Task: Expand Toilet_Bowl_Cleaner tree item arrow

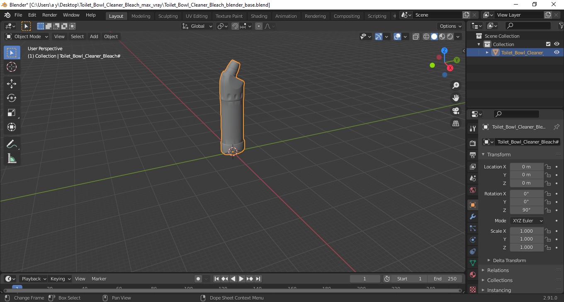Action: click(487, 52)
